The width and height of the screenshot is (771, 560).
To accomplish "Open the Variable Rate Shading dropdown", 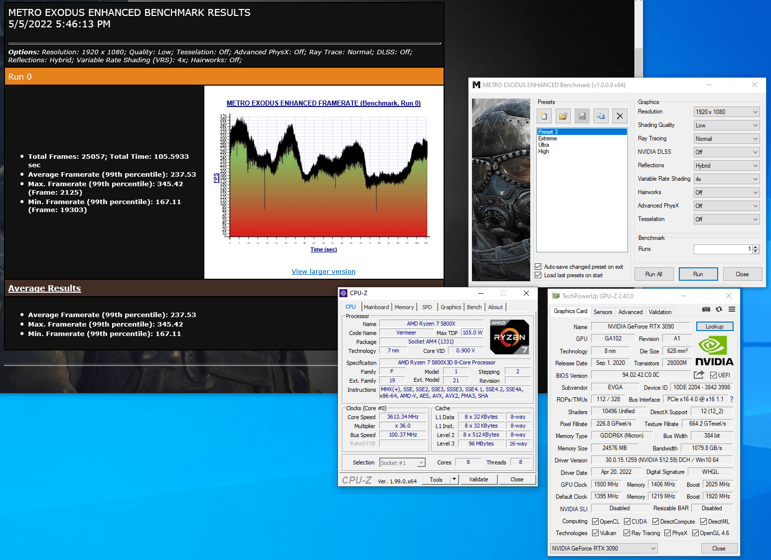I will pos(727,179).
